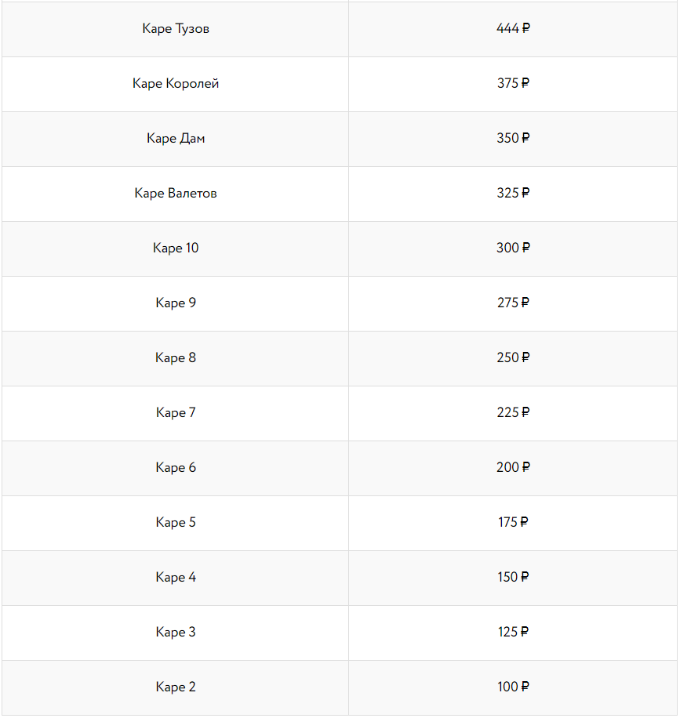Select the "Каре 9" cell
This screenshot has width=680, height=718.
click(x=176, y=303)
